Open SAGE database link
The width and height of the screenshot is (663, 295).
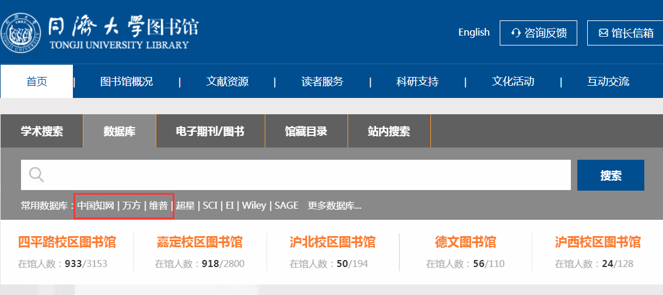click(x=287, y=206)
